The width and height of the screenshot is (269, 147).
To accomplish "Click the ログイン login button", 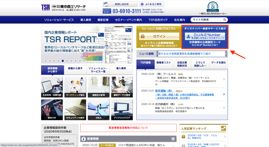I will click(x=159, y=36).
